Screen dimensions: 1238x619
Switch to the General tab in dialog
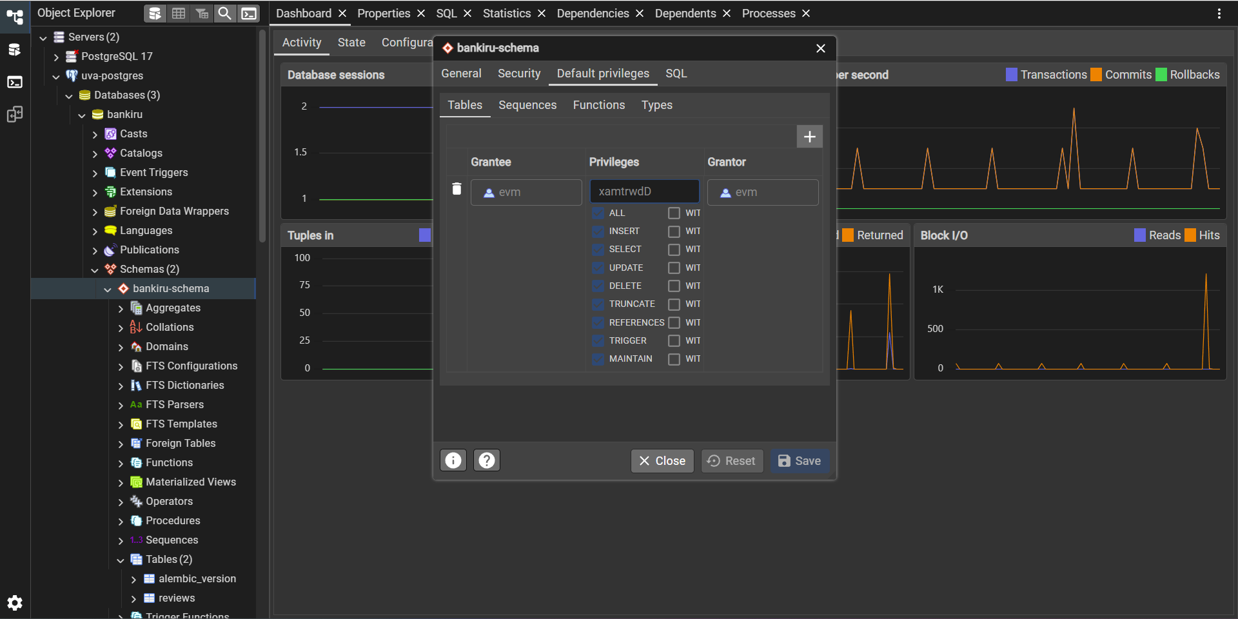point(461,74)
